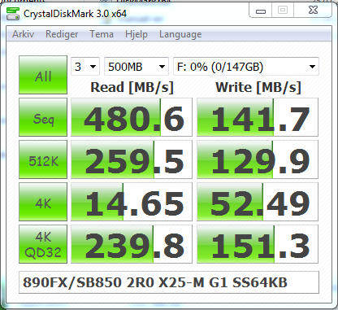Open the Language menu

pyautogui.click(x=180, y=34)
